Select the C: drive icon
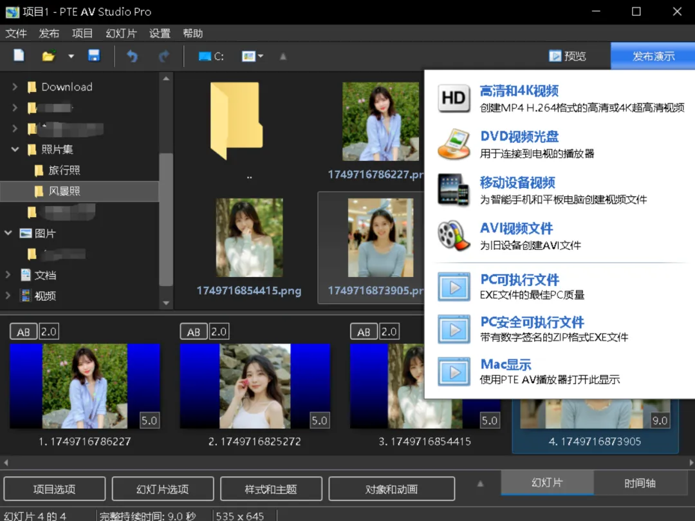 click(211, 56)
